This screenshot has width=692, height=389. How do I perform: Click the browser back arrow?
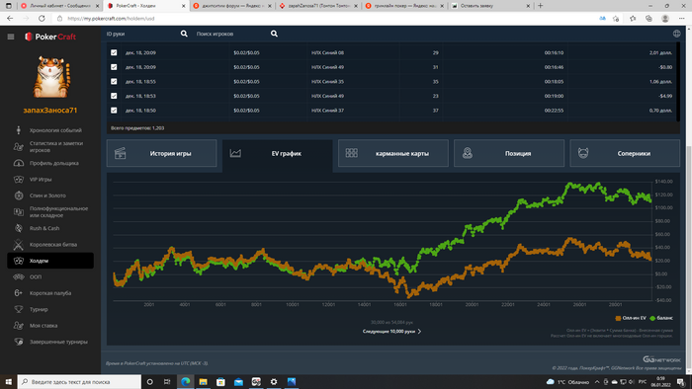point(10,19)
